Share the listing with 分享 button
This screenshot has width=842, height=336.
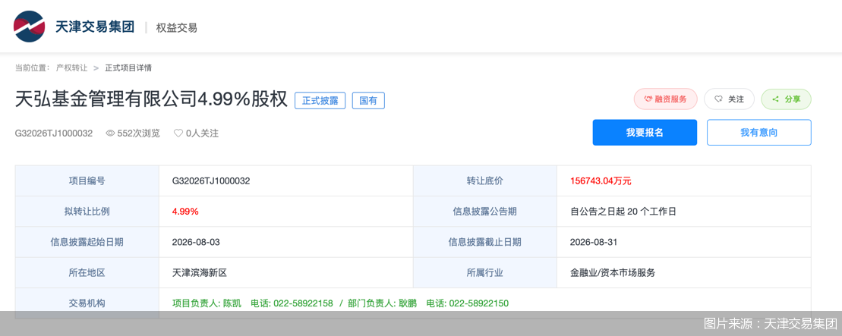point(786,99)
